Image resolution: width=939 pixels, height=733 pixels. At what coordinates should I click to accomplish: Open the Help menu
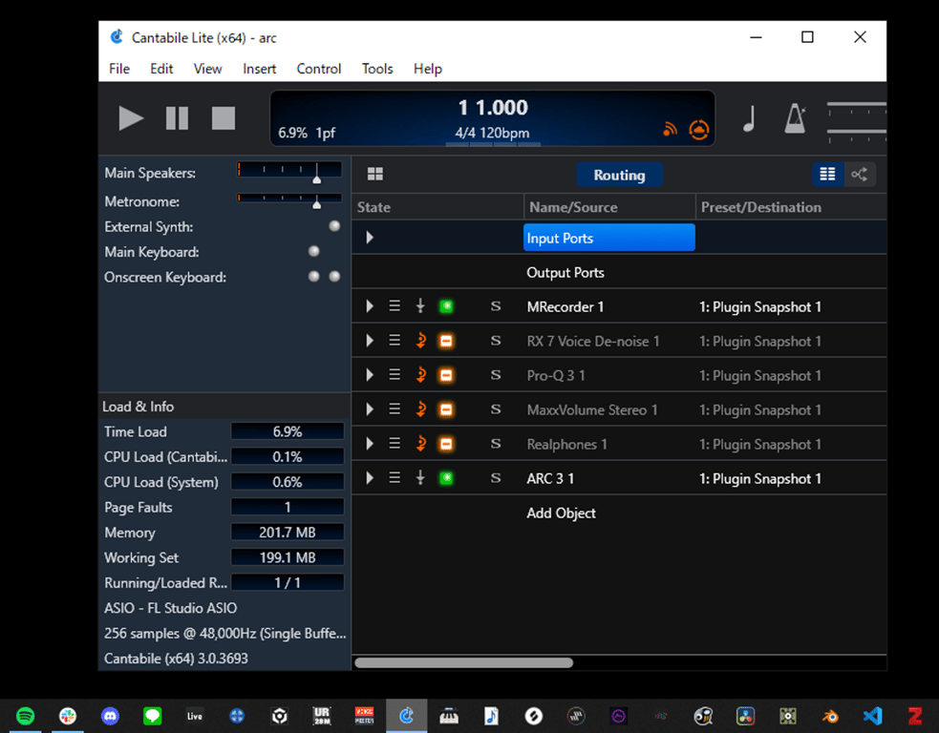pos(428,69)
